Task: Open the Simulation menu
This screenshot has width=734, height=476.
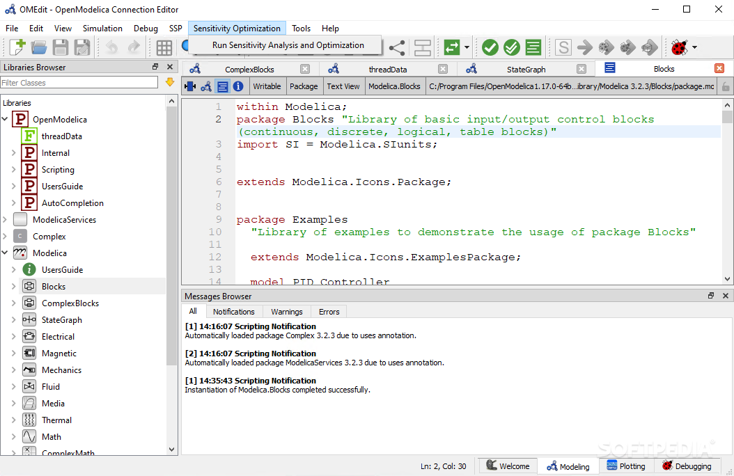Action: pyautogui.click(x=102, y=29)
